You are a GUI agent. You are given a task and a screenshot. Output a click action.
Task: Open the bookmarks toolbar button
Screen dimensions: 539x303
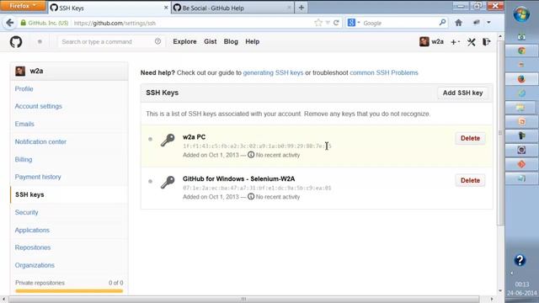[x=477, y=23]
